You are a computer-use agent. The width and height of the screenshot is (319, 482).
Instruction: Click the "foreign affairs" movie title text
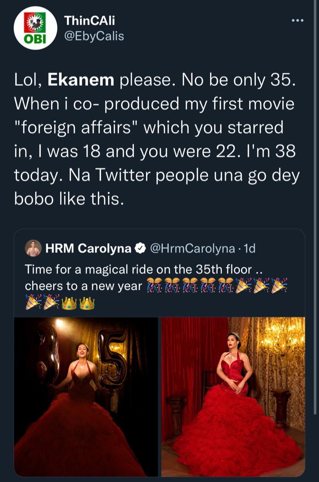tap(76, 128)
